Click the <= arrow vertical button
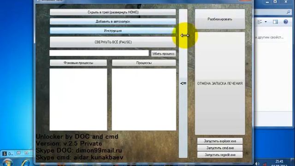The height and width of the screenshot is (166, 295). (x=183, y=83)
